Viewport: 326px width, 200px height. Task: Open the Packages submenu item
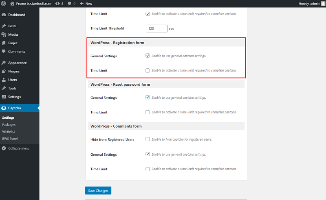(x=9, y=125)
